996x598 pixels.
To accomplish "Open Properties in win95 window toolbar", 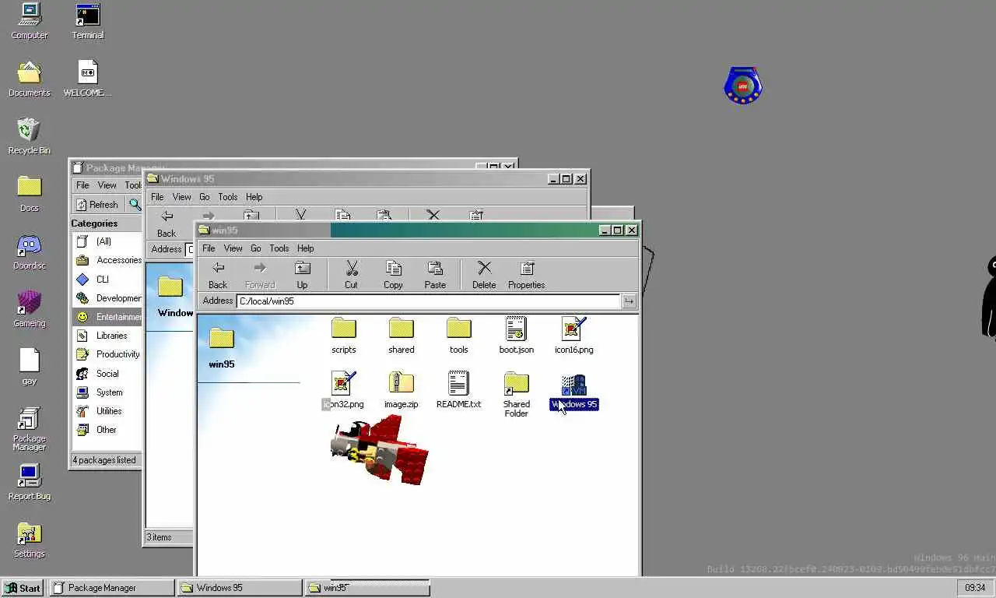I will 526,275.
